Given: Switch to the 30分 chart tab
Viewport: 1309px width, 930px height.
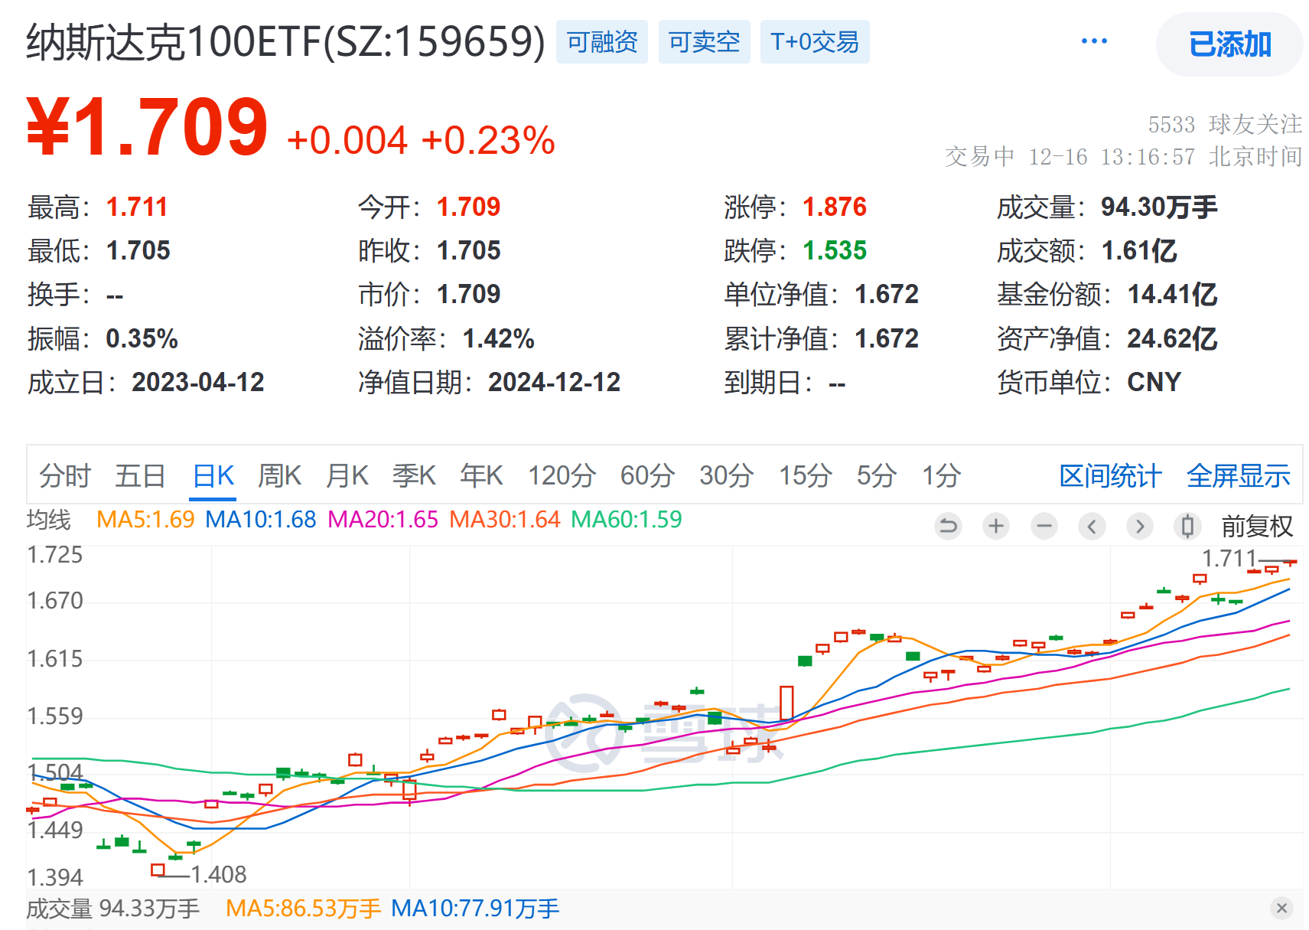Looking at the screenshot, I should pos(726,475).
